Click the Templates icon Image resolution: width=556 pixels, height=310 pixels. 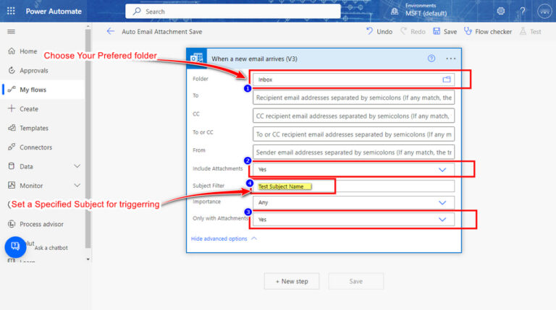[12, 128]
